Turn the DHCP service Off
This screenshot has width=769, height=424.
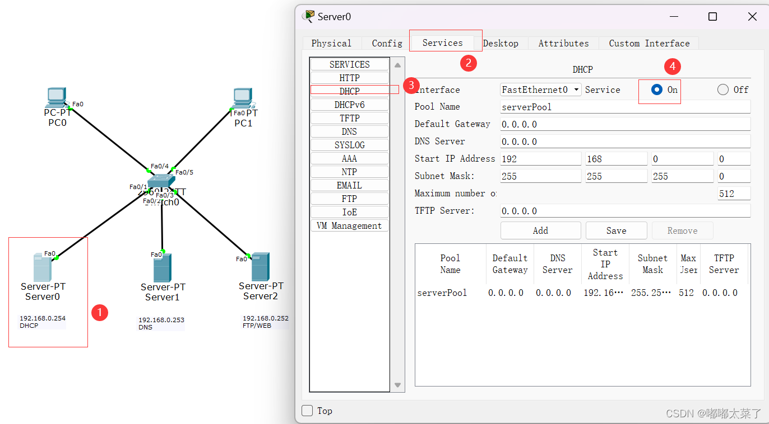[x=723, y=89]
